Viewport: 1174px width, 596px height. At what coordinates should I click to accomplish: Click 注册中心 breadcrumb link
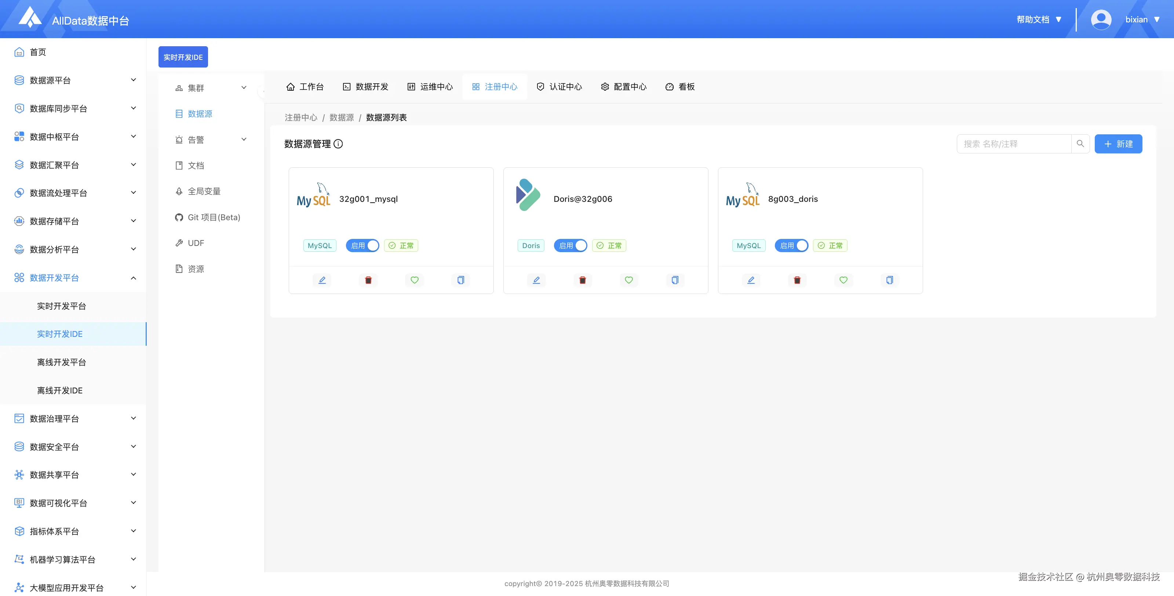(301, 118)
